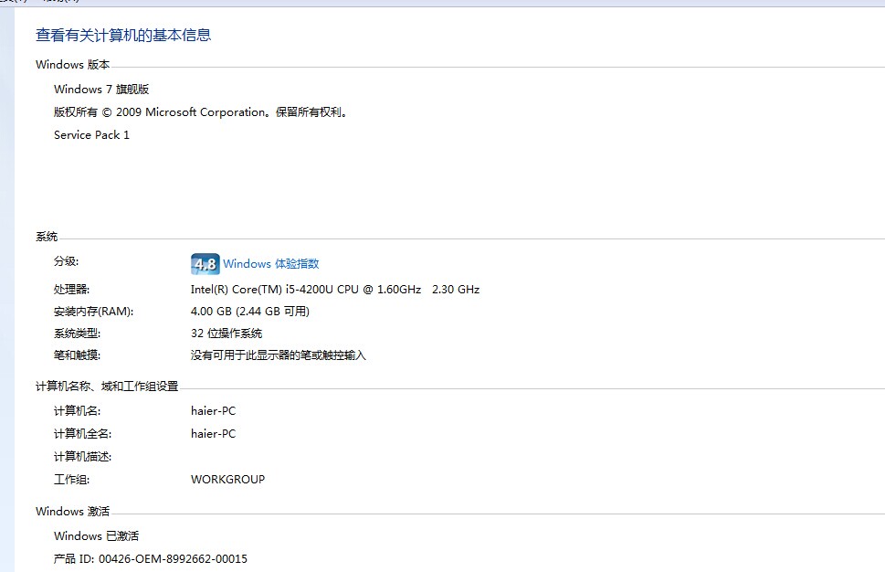Screen dimensions: 885x572
Task: Select the page heading 查看有关计算机的基本信息
Action: pos(123,35)
